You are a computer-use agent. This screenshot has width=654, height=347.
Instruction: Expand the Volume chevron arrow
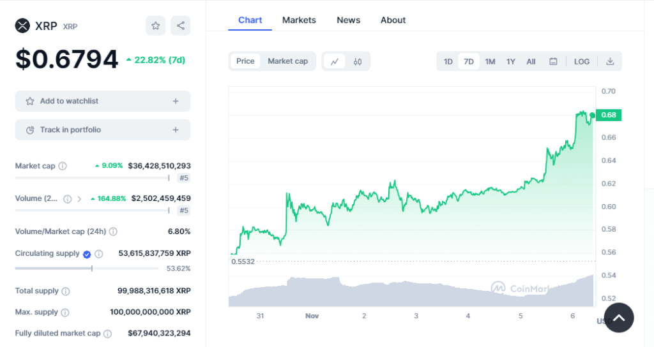(79, 199)
